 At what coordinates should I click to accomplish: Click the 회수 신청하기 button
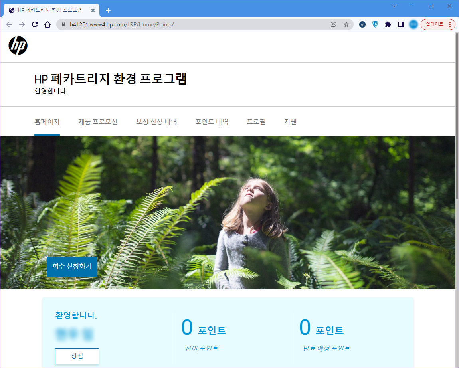(x=72, y=266)
